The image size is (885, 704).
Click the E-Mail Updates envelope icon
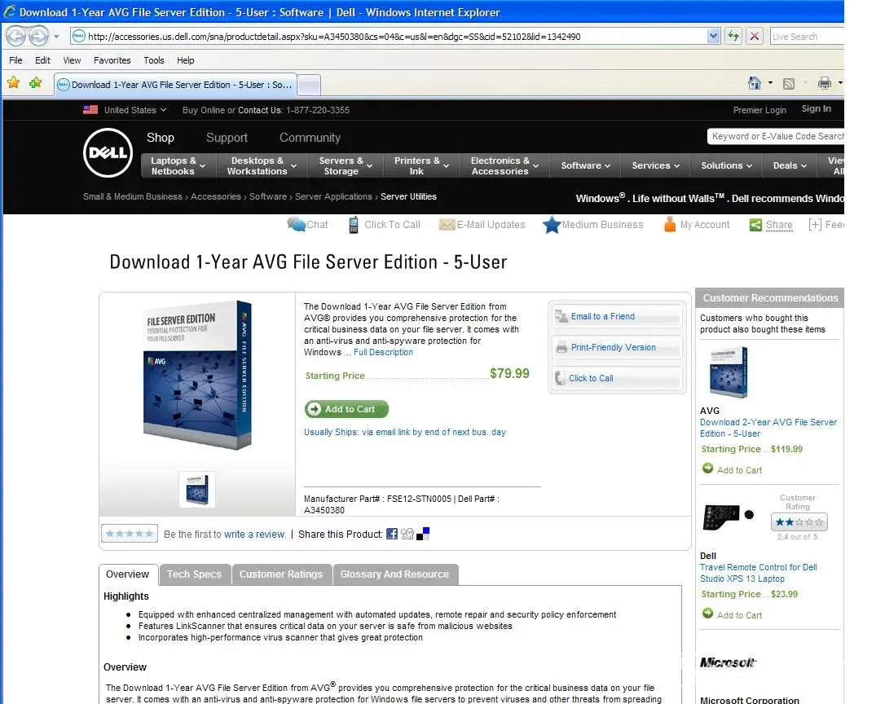point(447,225)
